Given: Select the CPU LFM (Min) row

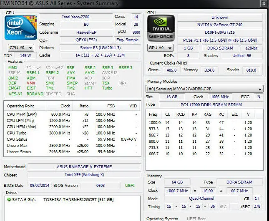Looking at the screenshot, I should click(72, 121).
